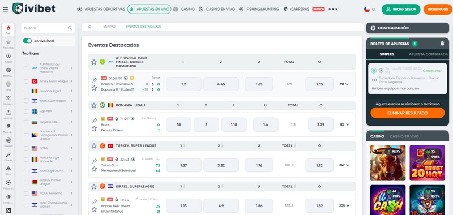Viewport: 453px width, 215px height.
Task: Open the three-dot more menu in navigation
Action: click(333, 9)
